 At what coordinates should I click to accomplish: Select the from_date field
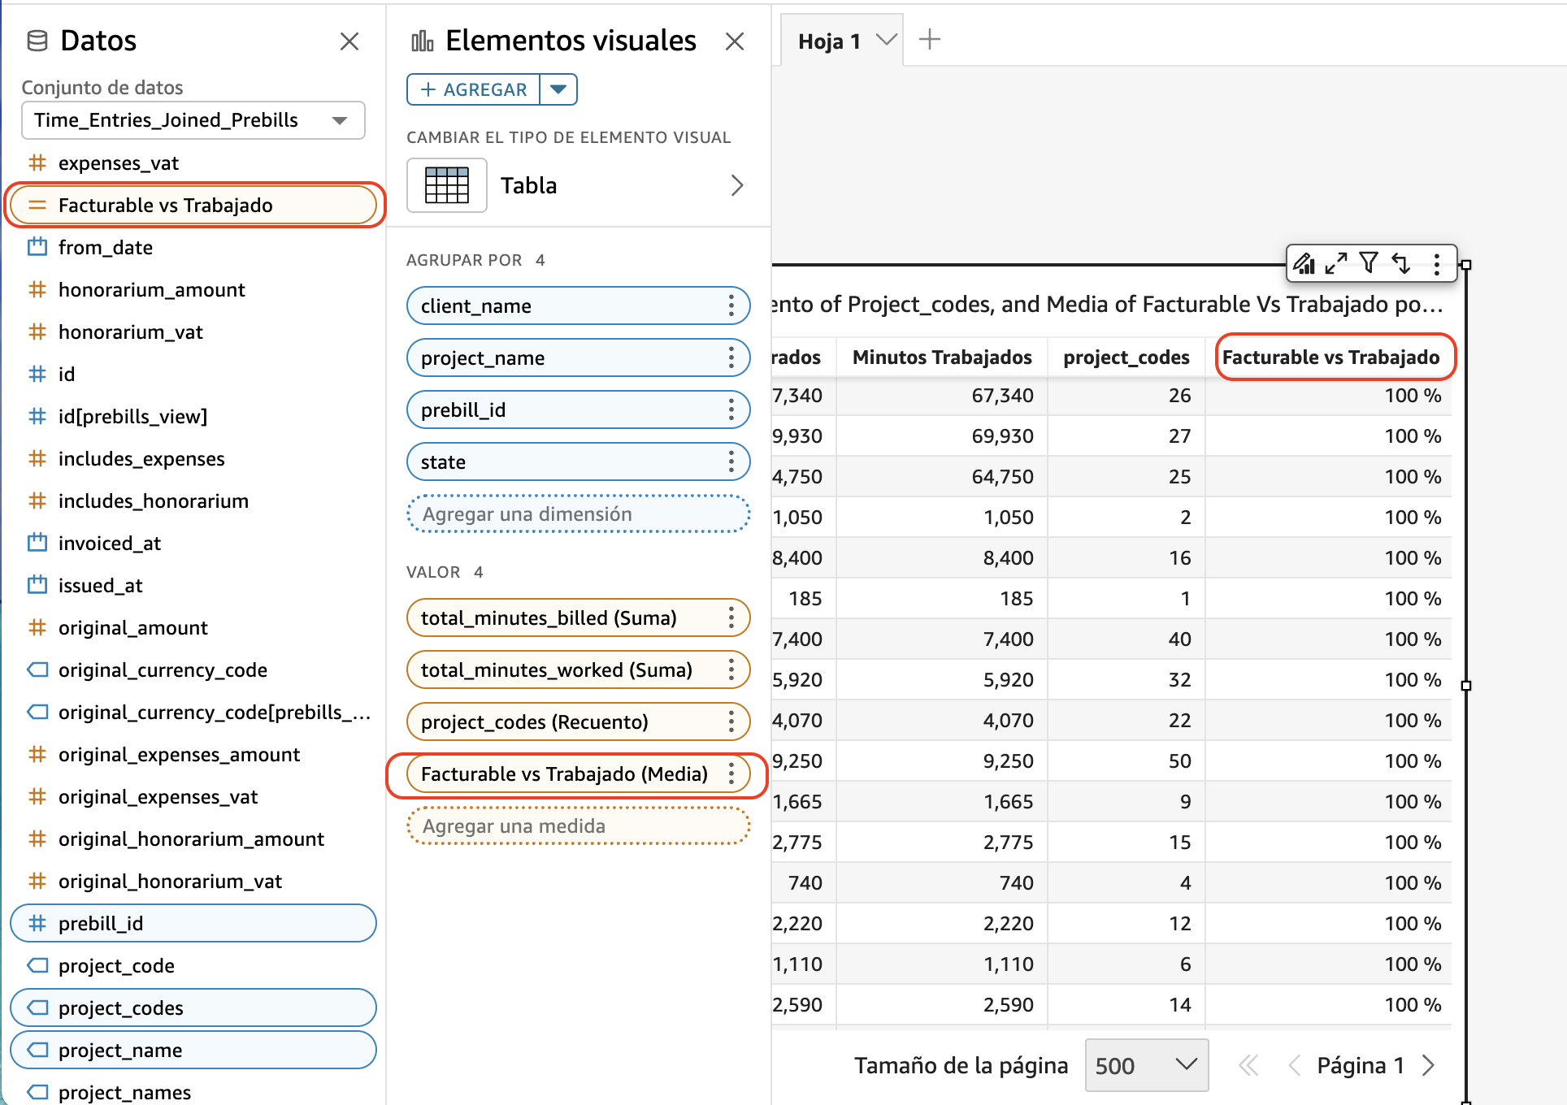193,248
